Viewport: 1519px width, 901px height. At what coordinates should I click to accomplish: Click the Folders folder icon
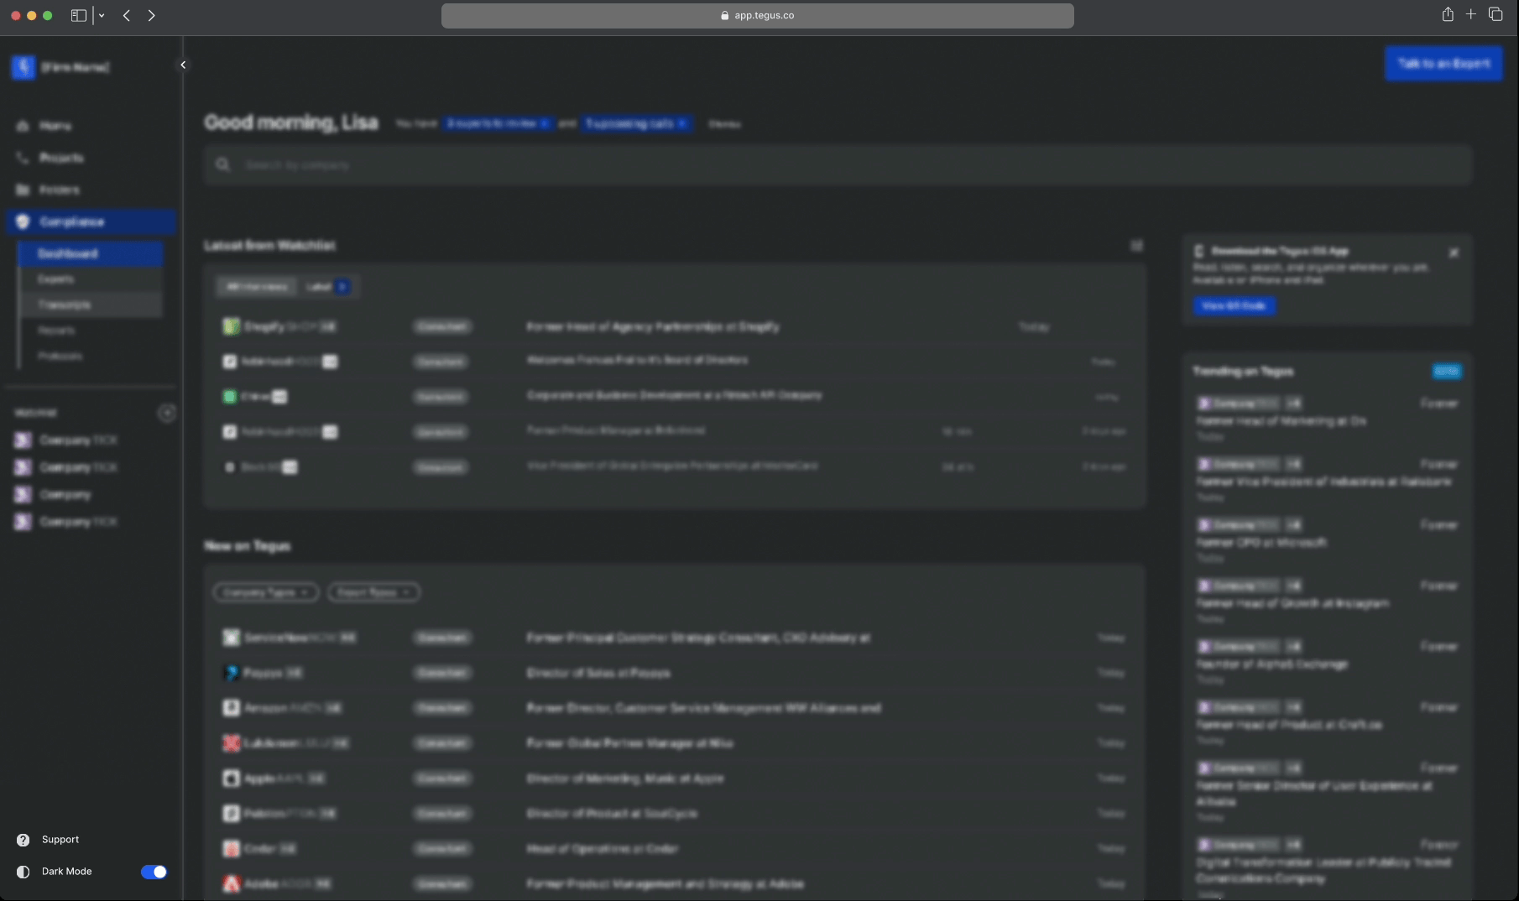pos(23,190)
